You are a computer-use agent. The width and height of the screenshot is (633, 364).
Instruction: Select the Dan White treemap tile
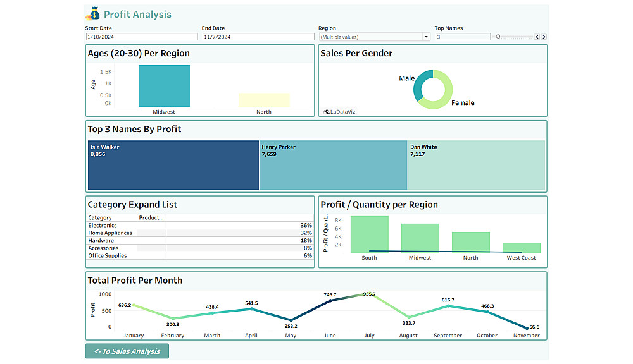(x=477, y=165)
